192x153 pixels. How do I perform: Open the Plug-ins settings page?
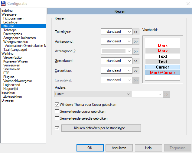(9, 77)
